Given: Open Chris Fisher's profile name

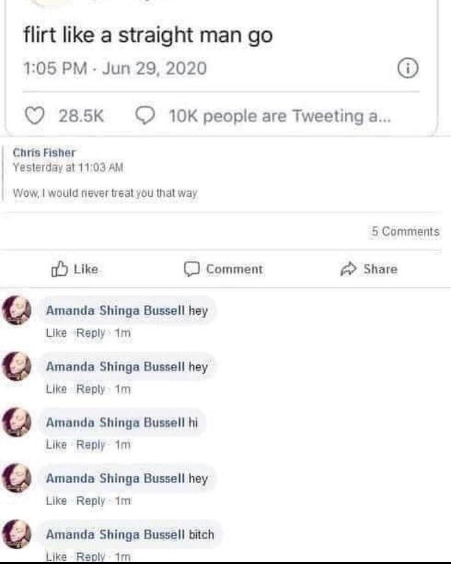Looking at the screenshot, I should pyautogui.click(x=44, y=153).
